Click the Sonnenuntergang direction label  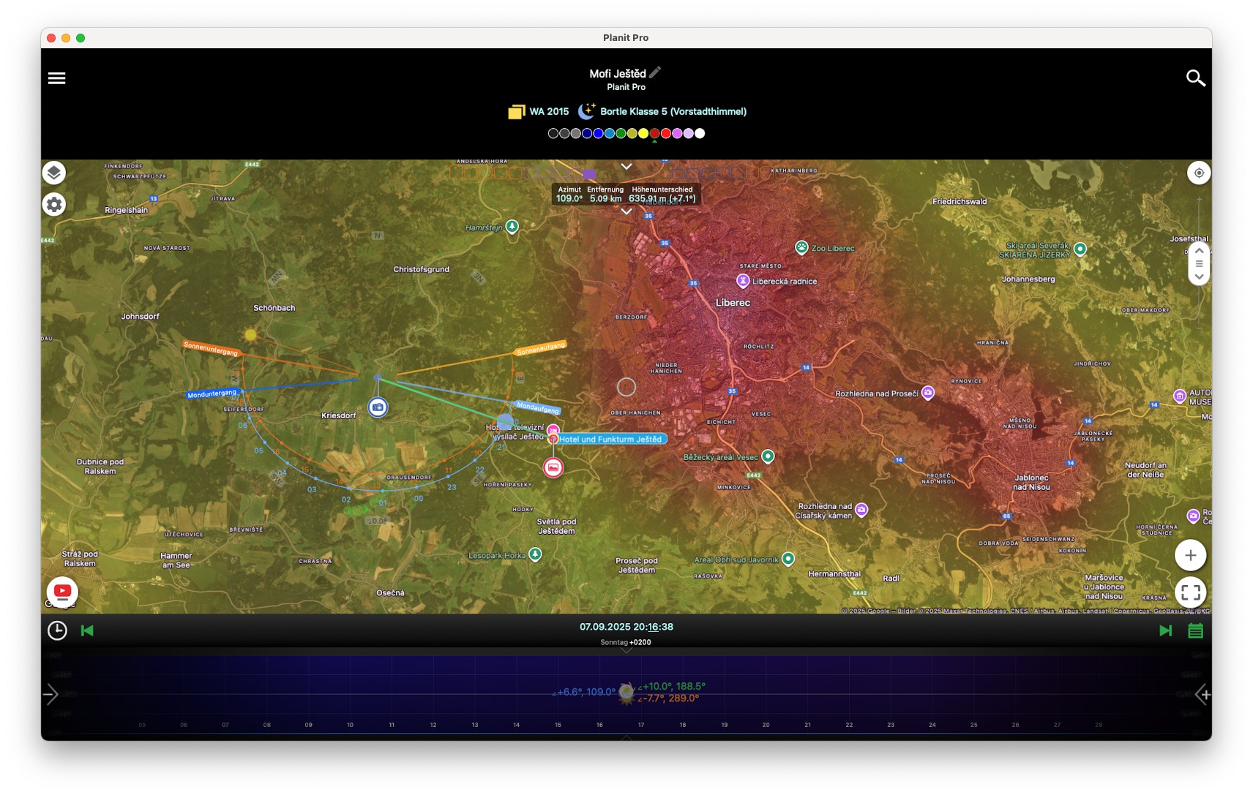[x=211, y=348]
